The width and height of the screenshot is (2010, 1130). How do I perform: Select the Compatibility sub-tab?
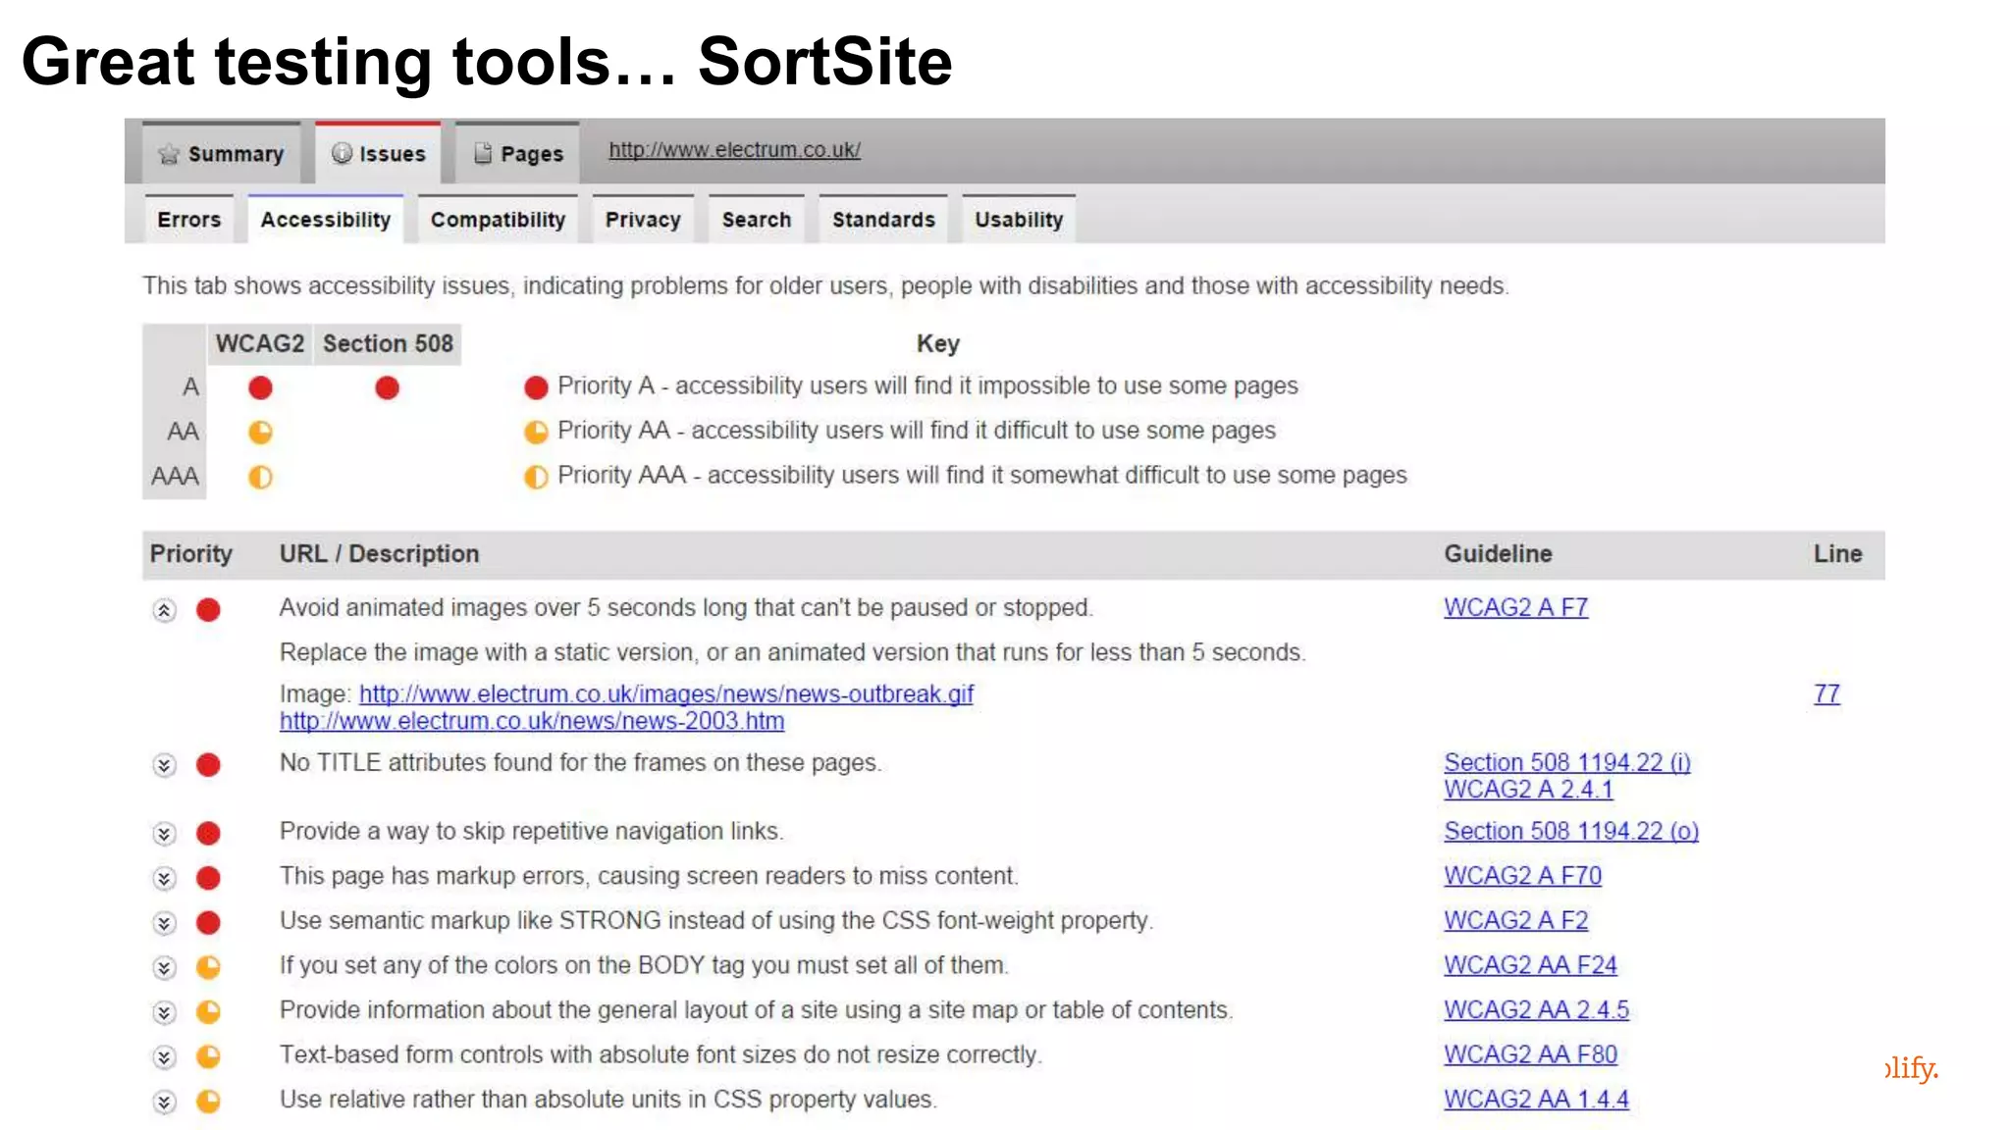pos(498,219)
